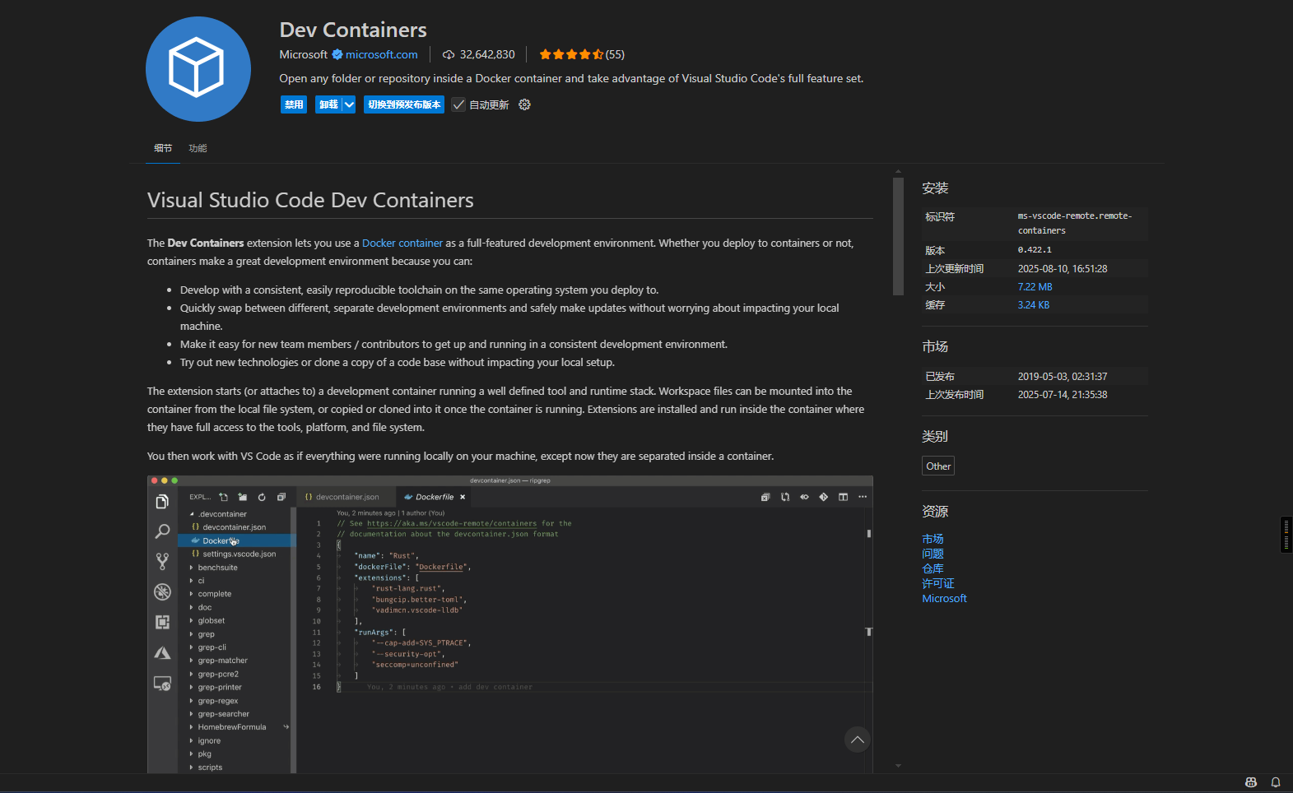
Task: Toggle the 自动更新 checkbox
Action: click(458, 104)
